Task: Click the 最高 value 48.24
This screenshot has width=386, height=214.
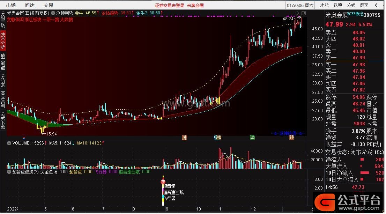Action: (x=359, y=104)
